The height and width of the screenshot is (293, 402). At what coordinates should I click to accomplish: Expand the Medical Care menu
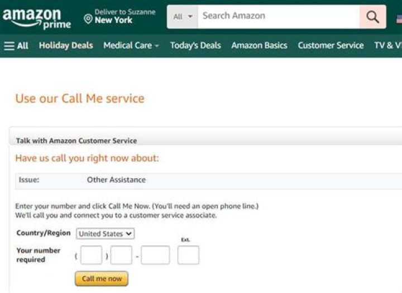131,46
